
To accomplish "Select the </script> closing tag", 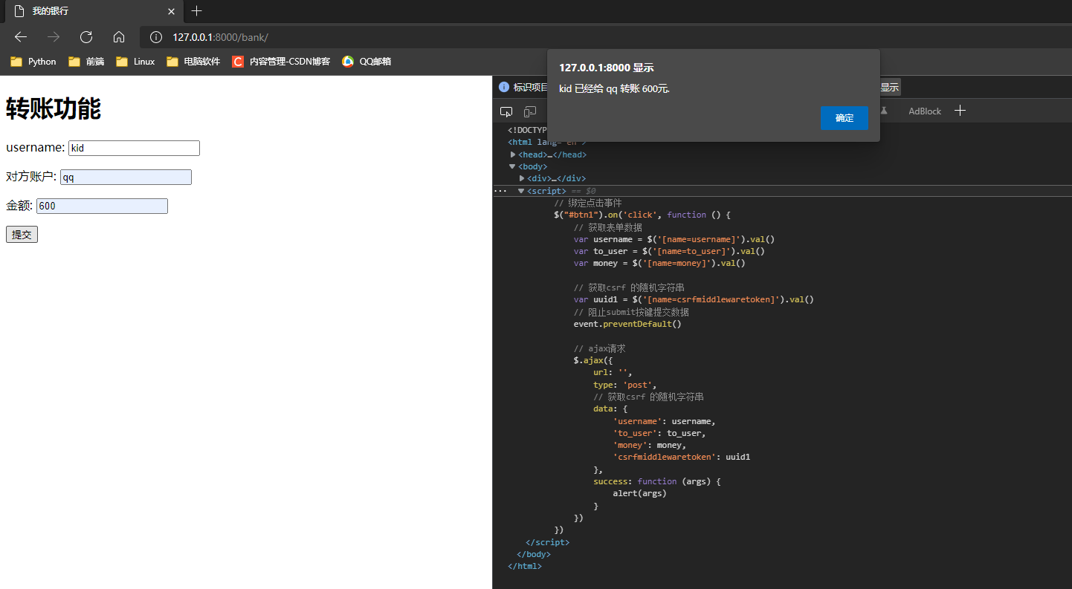I will pos(547,542).
